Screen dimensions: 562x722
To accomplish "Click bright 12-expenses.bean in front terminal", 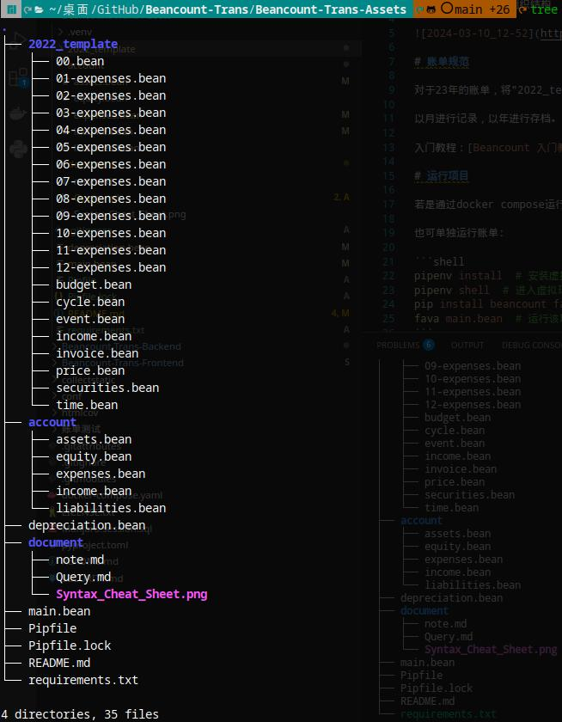I will pos(111,267).
